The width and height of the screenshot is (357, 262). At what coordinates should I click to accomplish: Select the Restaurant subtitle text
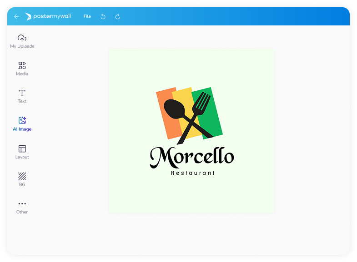click(192, 173)
